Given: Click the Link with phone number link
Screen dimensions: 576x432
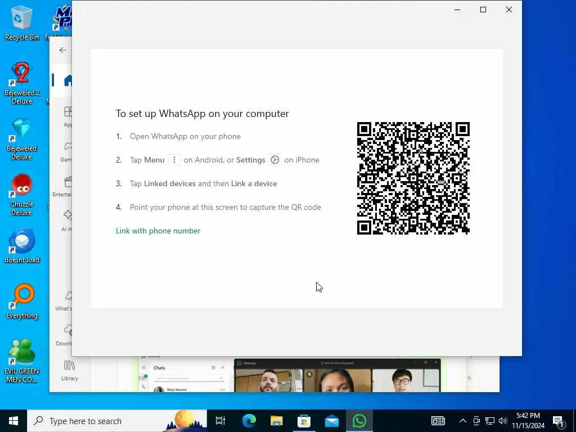Looking at the screenshot, I should (158, 231).
